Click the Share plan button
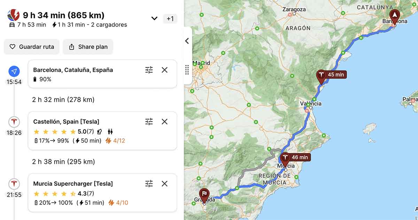 point(88,47)
